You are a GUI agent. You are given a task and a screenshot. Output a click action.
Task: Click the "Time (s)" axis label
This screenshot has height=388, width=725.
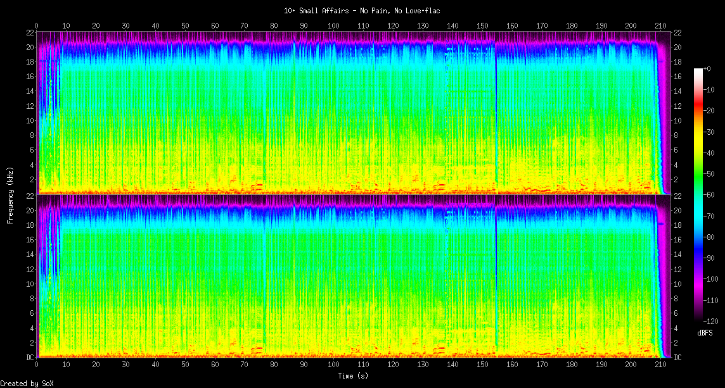(x=354, y=376)
